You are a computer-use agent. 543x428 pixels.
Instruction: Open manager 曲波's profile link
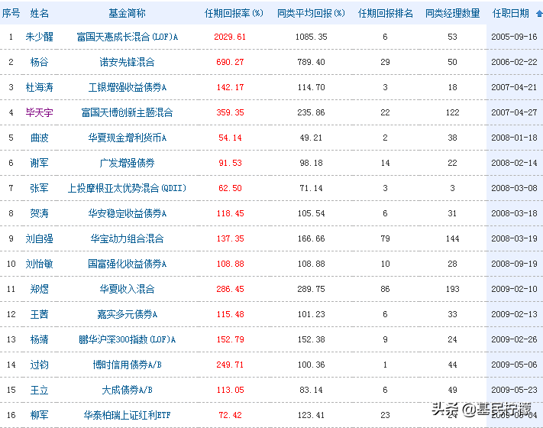pyautogui.click(x=39, y=138)
